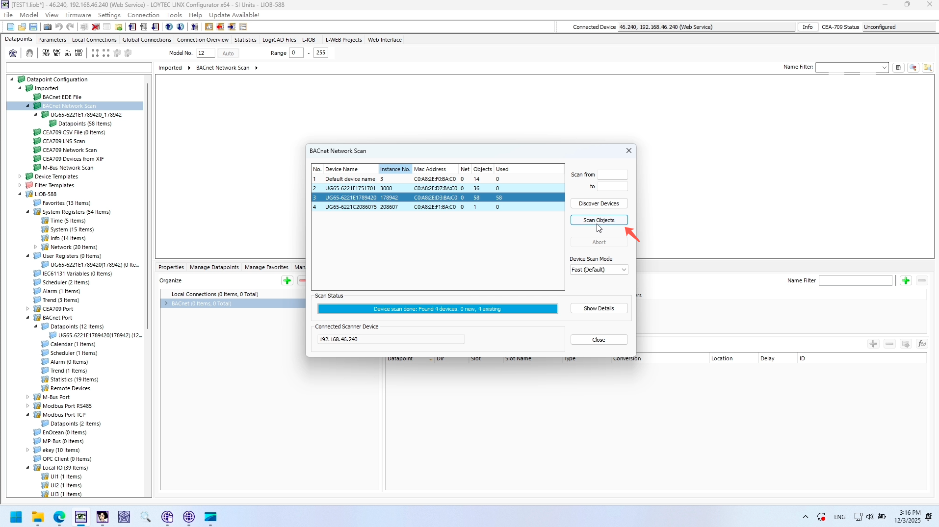
Task: Expand the Filter Templates tree node
Action: coord(20,185)
